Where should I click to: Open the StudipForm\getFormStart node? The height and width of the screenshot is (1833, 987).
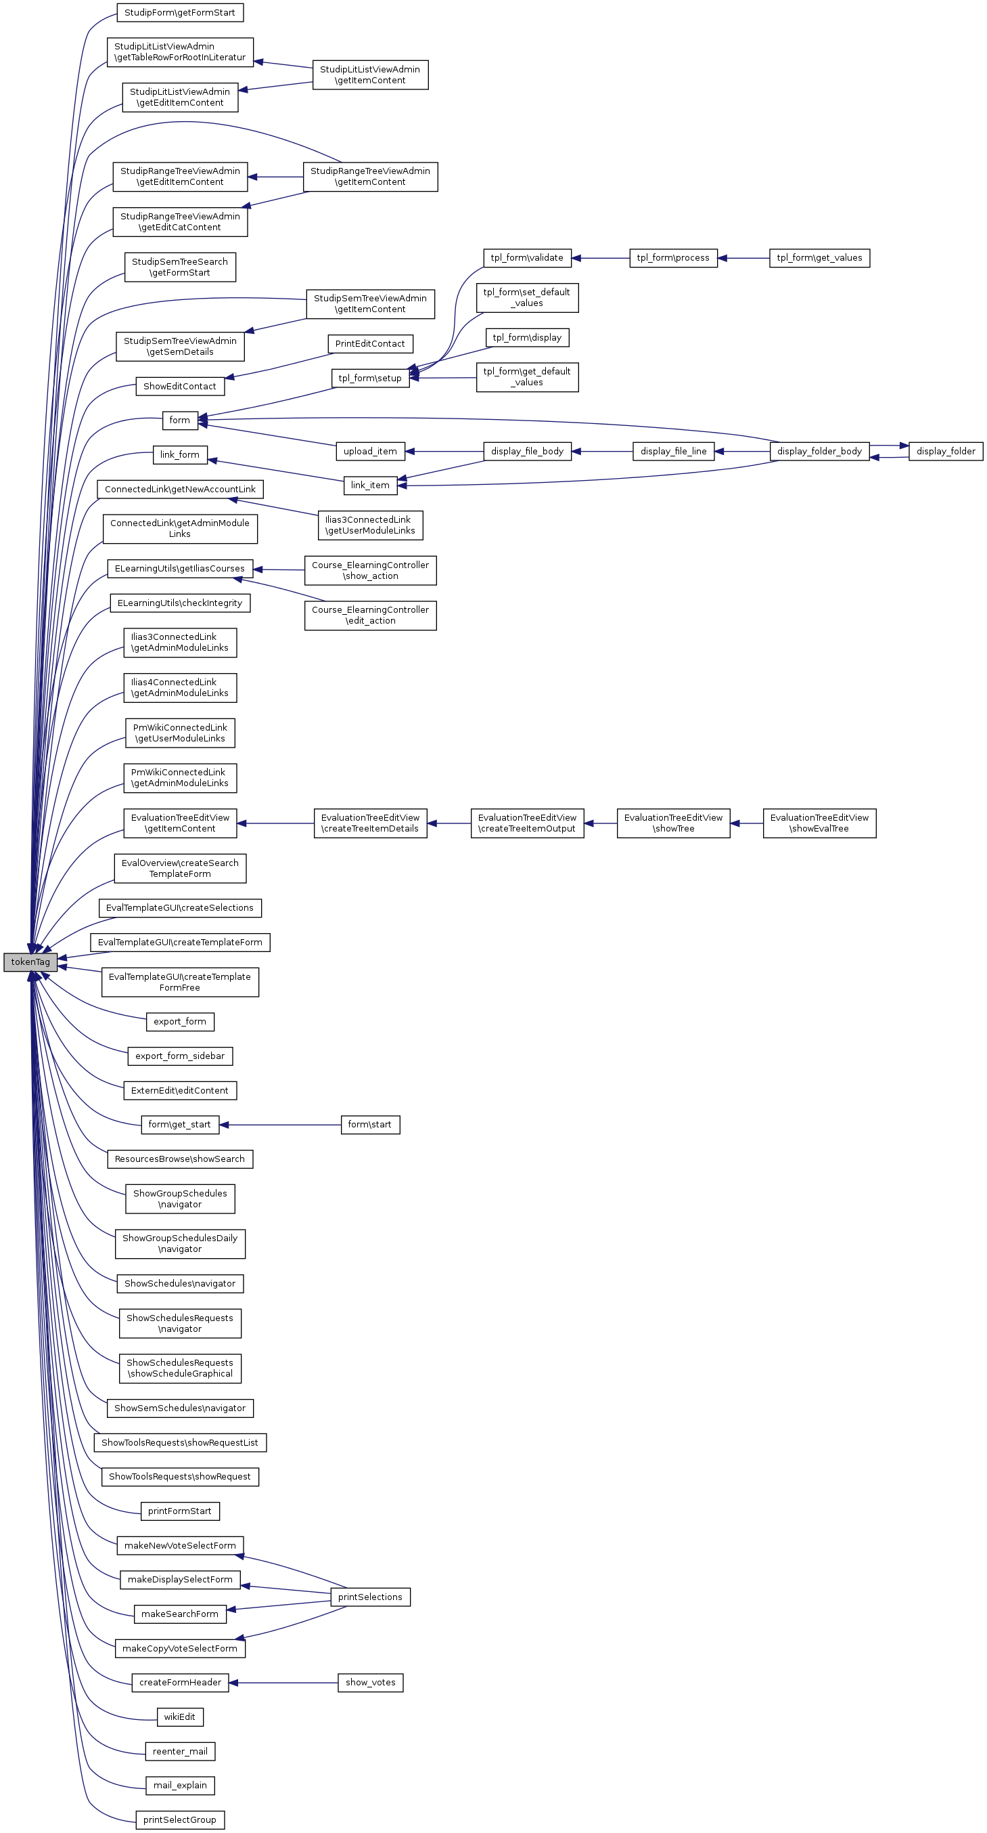[x=180, y=13]
